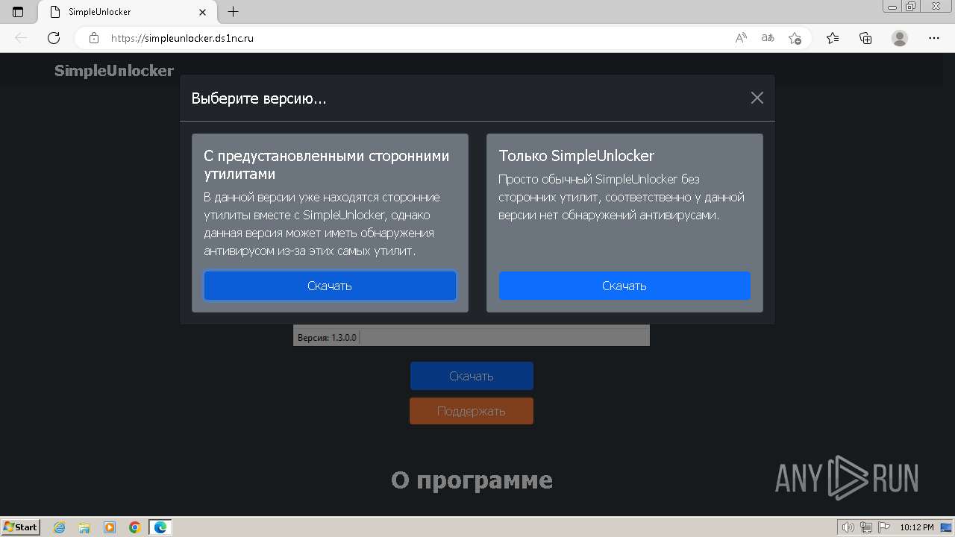Open the tab actions menu icon

tap(18, 12)
